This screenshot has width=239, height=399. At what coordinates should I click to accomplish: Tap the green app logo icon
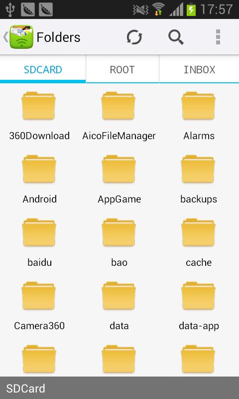[21, 36]
